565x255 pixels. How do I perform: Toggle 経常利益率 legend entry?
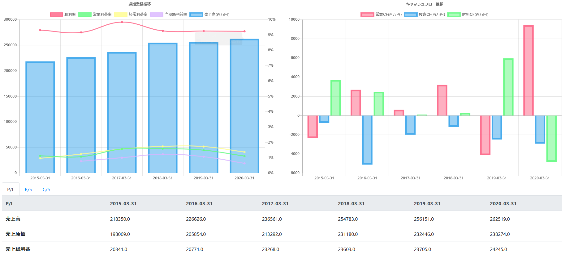pos(131,15)
